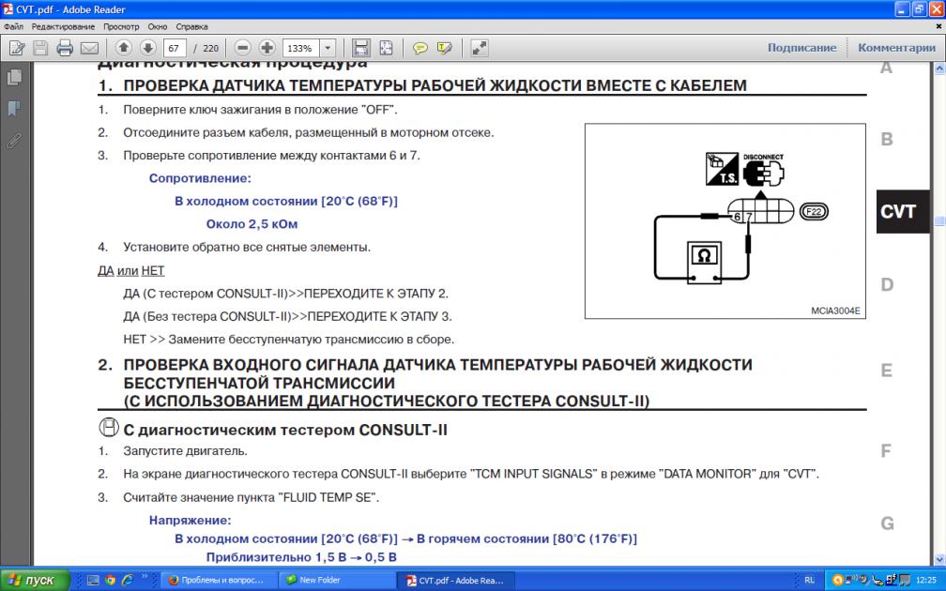
Task: Open the Файл menu
Action: click(13, 26)
